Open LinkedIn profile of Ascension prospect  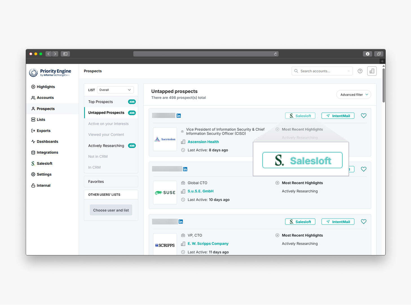[x=179, y=116]
